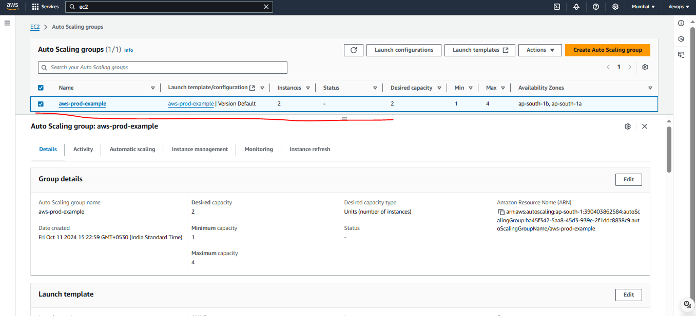The height and width of the screenshot is (316, 696).
Task: Open the aws-prod-example group name link
Action: coord(83,104)
